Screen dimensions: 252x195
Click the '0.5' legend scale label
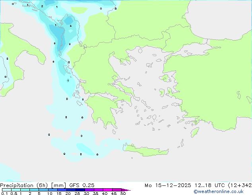[x=14, y=193]
